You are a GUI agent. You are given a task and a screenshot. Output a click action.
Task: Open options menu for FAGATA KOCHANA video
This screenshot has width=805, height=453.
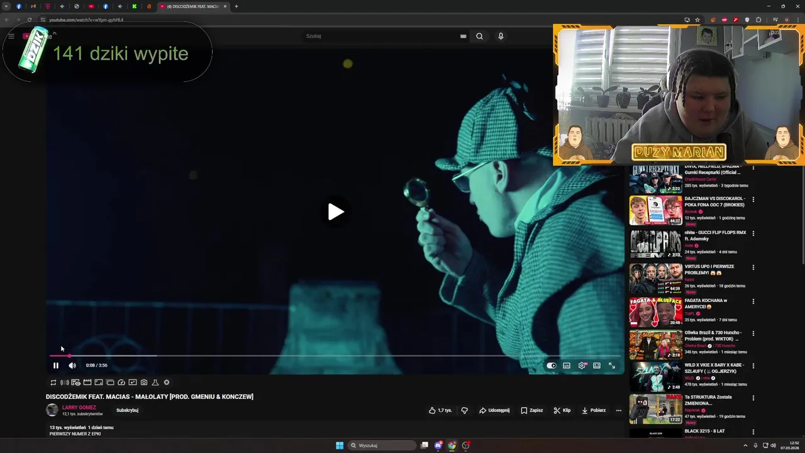[753, 301]
